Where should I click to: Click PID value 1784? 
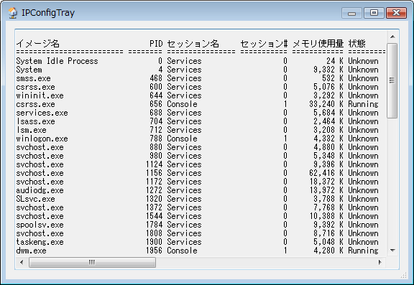point(155,225)
